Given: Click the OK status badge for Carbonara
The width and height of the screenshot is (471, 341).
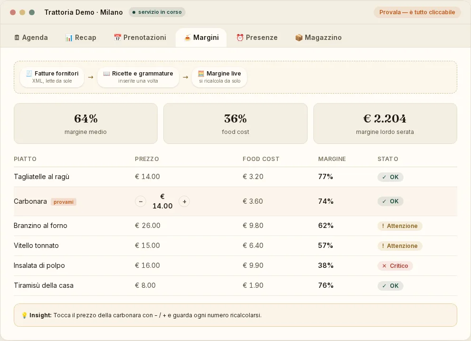Looking at the screenshot, I should coord(390,201).
